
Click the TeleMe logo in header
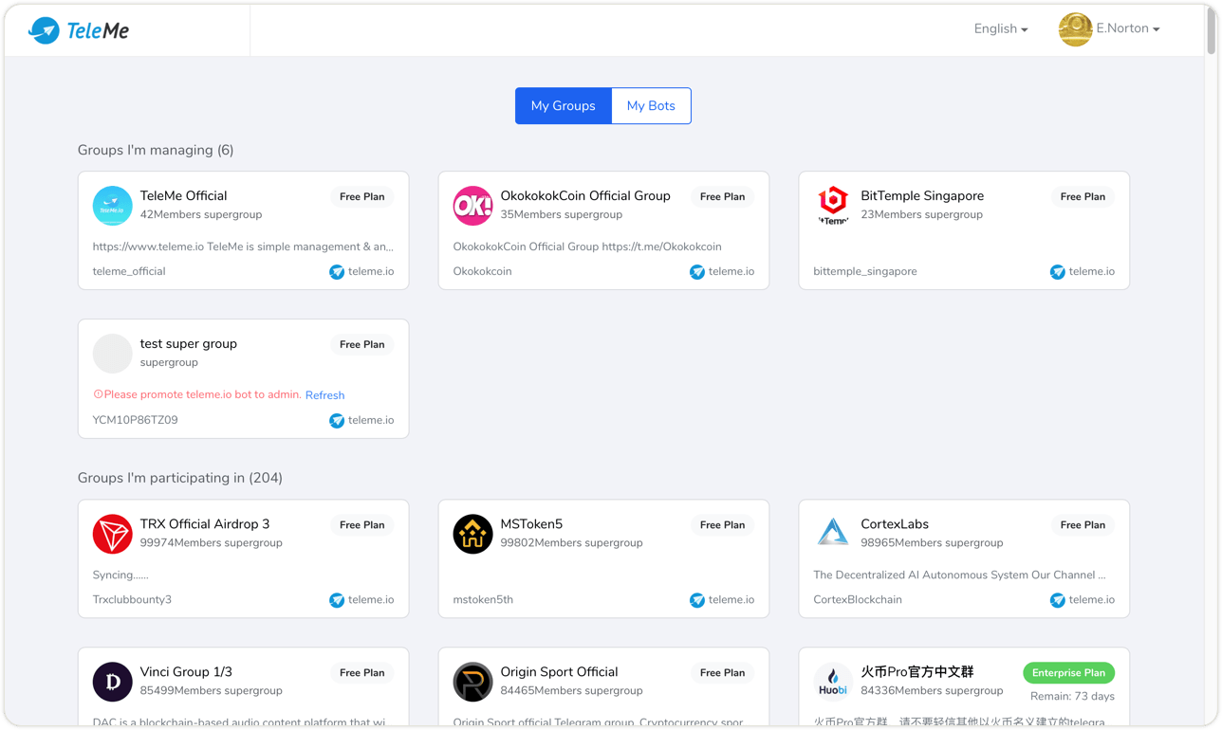click(x=79, y=30)
